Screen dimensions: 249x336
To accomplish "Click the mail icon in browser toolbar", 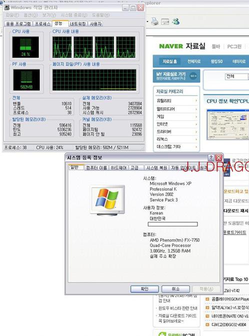I will click(165, 22).
